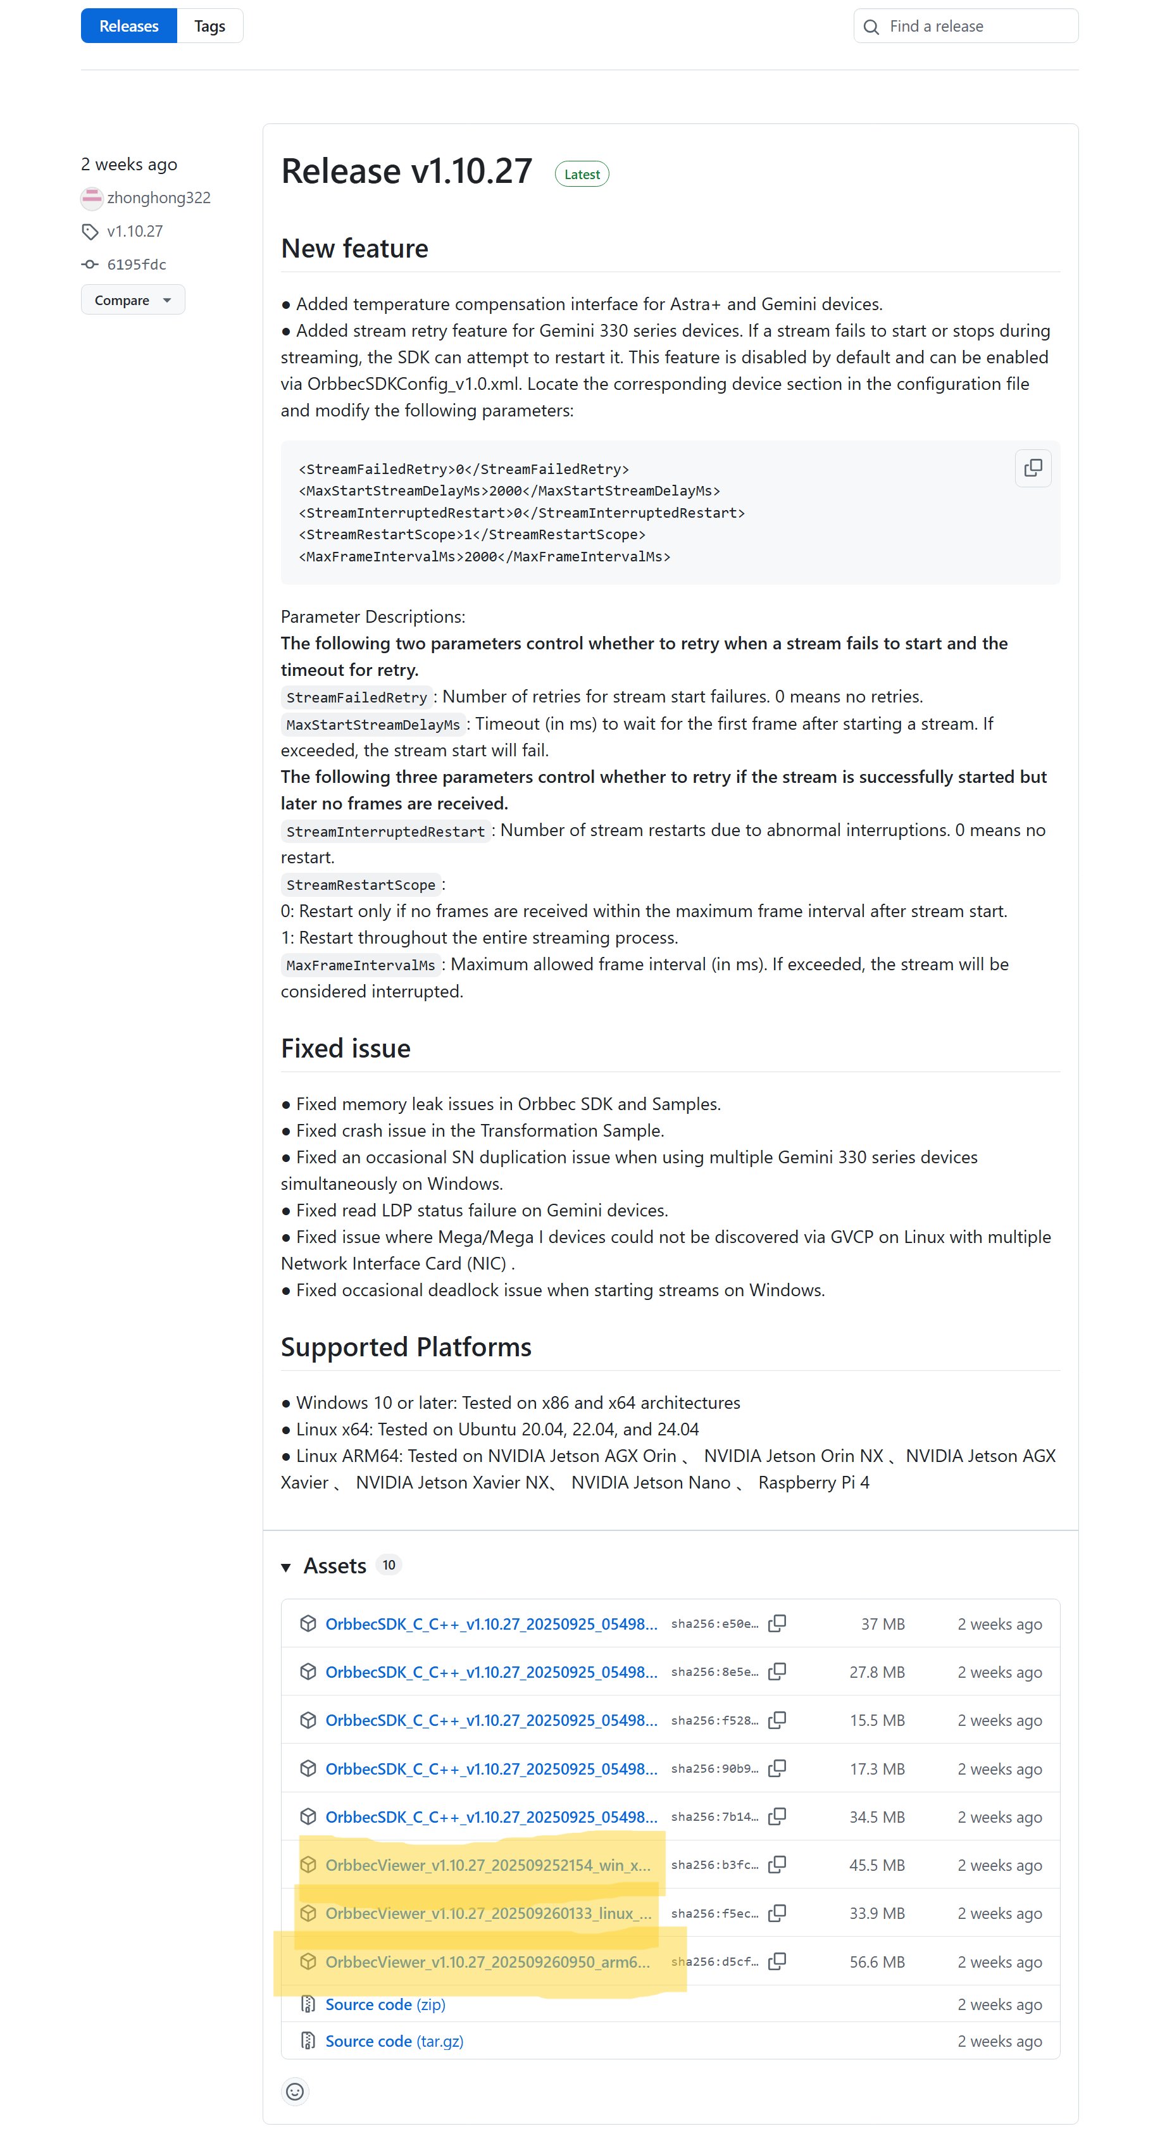Download the OrbbecViewer linux asset
Viewport: 1160px width, 2155px height.
point(487,1913)
